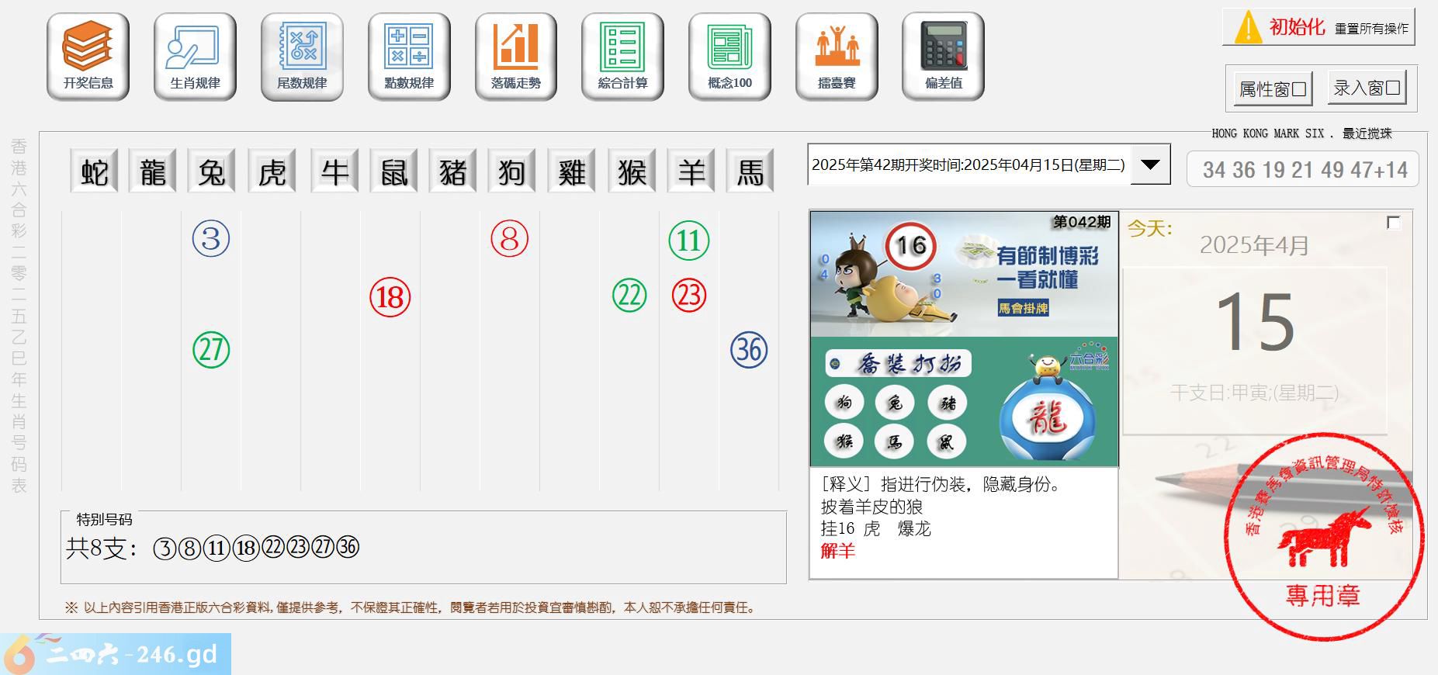Click the 龍 zodiac button
1438x675 pixels.
pos(153,171)
